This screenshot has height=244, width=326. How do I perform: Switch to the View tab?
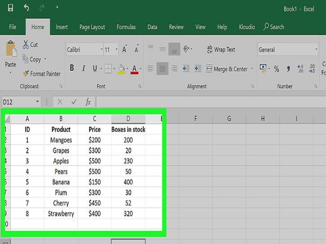point(201,27)
